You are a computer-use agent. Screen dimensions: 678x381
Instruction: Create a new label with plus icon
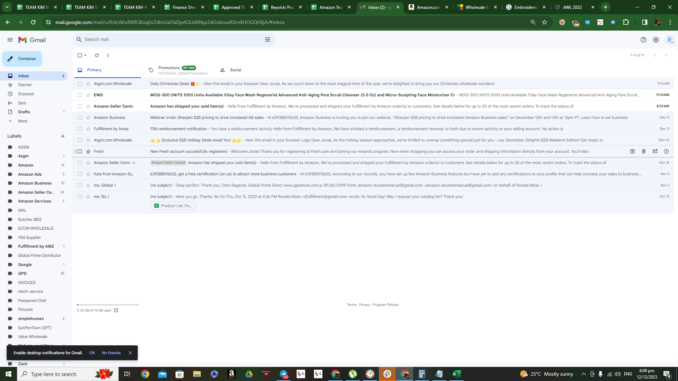pyautogui.click(x=63, y=136)
